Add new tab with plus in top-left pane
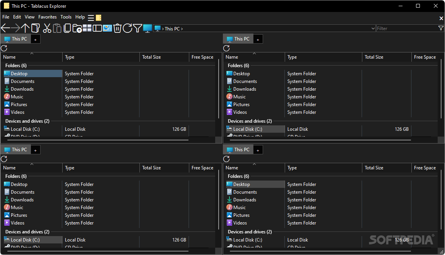 (36, 40)
